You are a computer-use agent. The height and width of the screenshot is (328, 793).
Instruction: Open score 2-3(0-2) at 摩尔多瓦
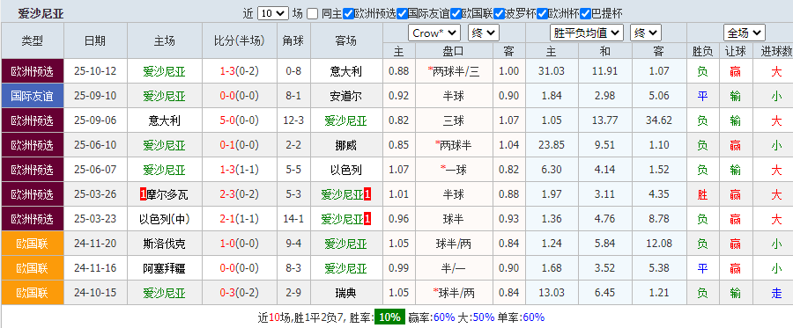pos(240,195)
